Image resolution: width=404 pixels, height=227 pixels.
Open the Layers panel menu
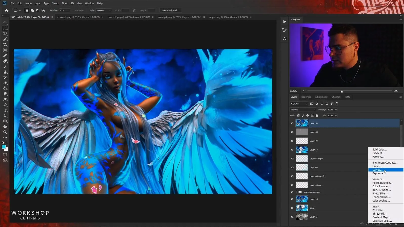click(x=400, y=97)
